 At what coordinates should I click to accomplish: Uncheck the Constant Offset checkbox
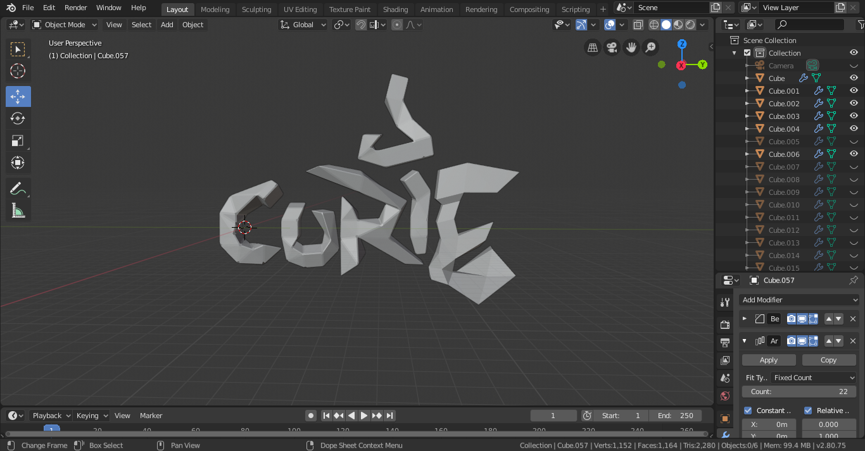pyautogui.click(x=748, y=411)
